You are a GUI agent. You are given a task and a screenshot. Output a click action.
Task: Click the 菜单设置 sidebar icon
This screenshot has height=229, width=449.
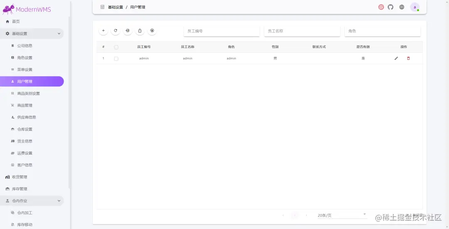point(12,69)
